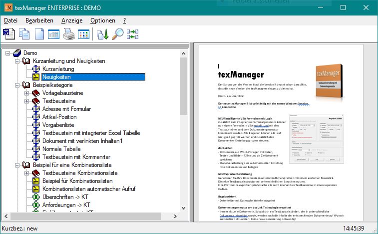Image resolution: width=378 pixels, height=234 pixels.
Task: Select Dokument mit verlinkten Inhalten1
Action: [82, 141]
